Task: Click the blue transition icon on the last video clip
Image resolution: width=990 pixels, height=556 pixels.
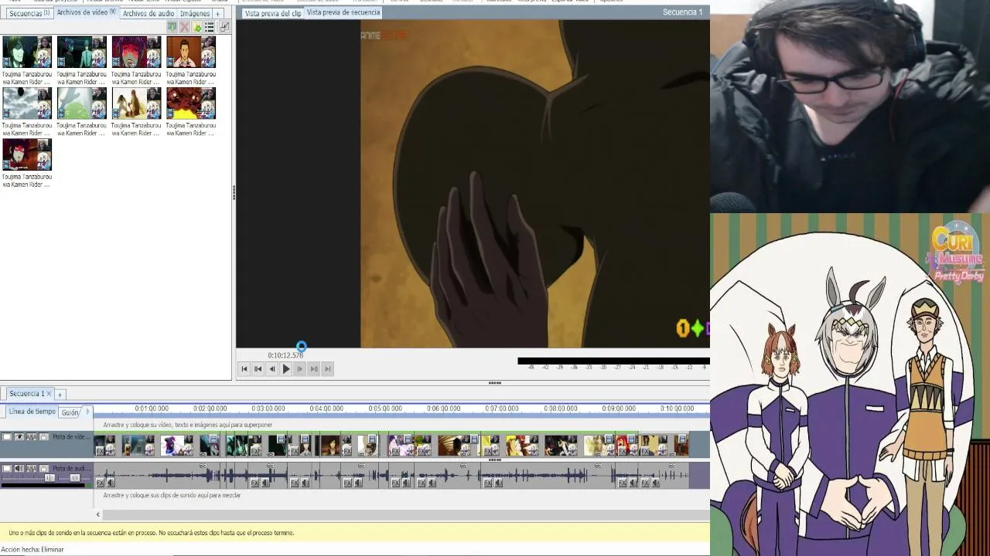Action: coord(682,439)
